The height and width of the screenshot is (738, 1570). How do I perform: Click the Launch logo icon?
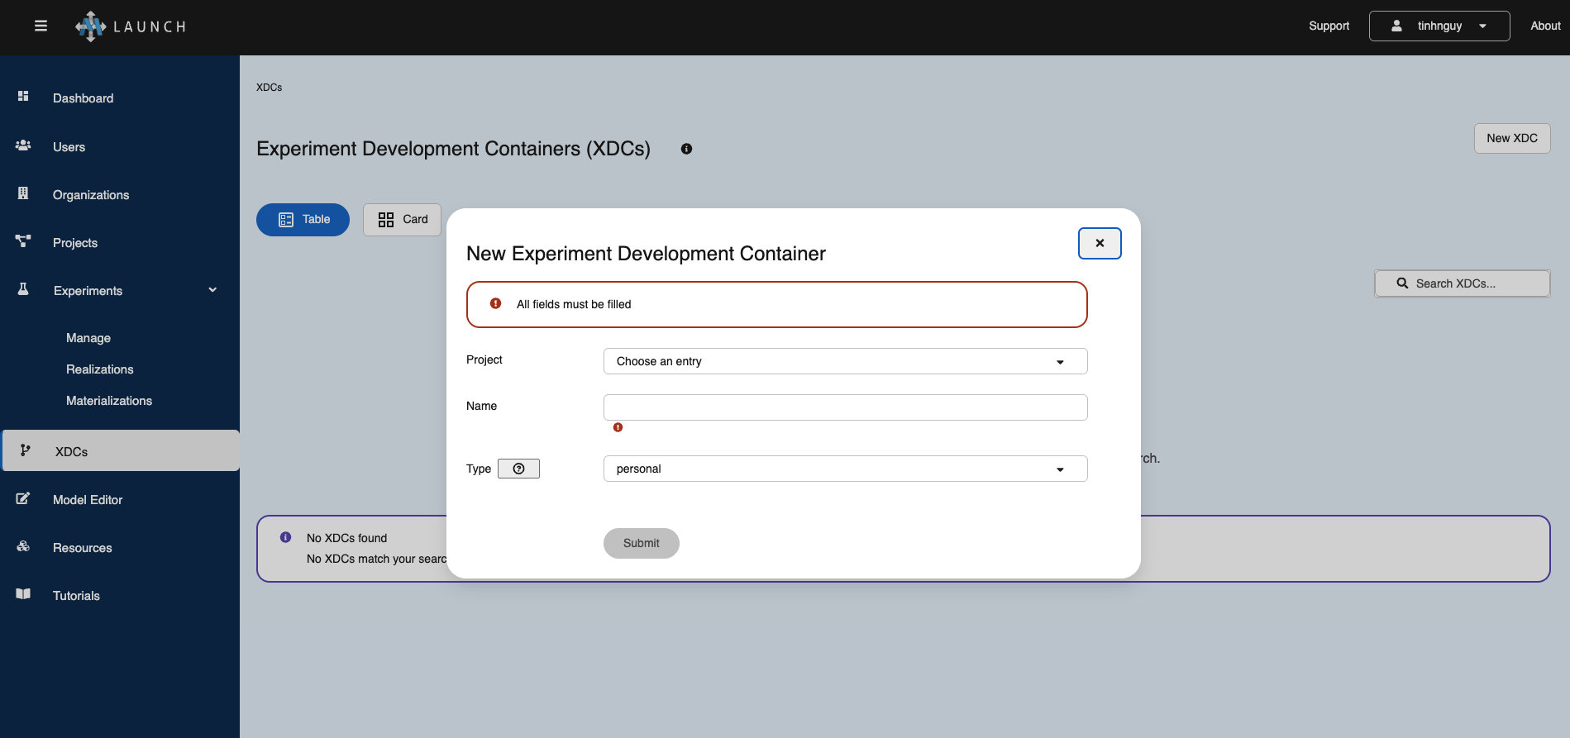[90, 26]
